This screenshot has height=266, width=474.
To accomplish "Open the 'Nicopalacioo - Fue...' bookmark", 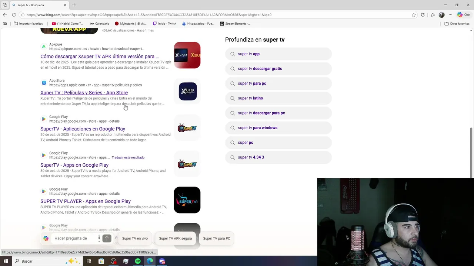I will 198,23.
